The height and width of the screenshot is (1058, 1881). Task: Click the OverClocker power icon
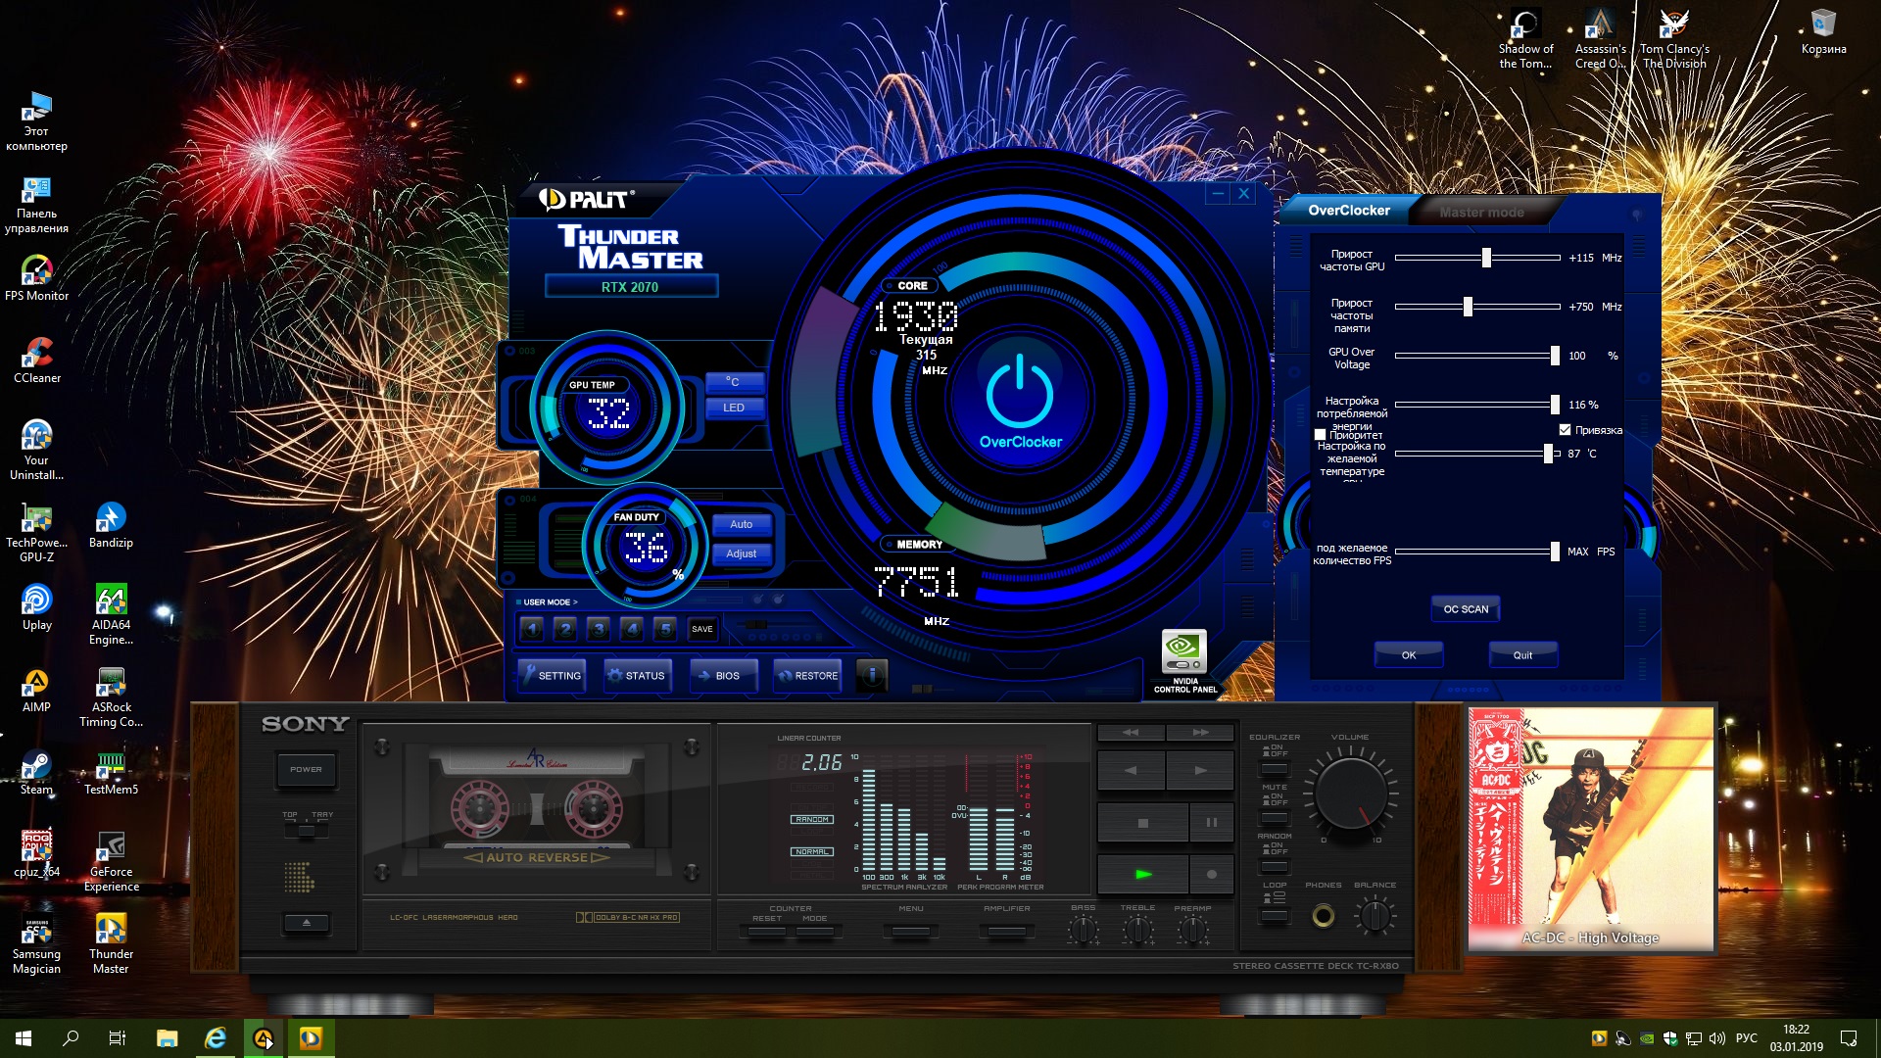1020,393
